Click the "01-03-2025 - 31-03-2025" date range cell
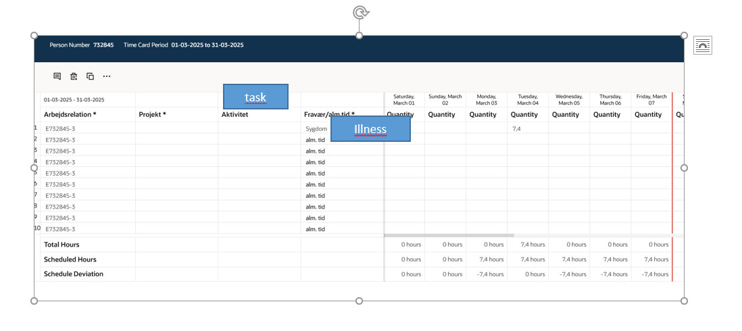Image resolution: width=742 pixels, height=331 pixels. (74, 100)
